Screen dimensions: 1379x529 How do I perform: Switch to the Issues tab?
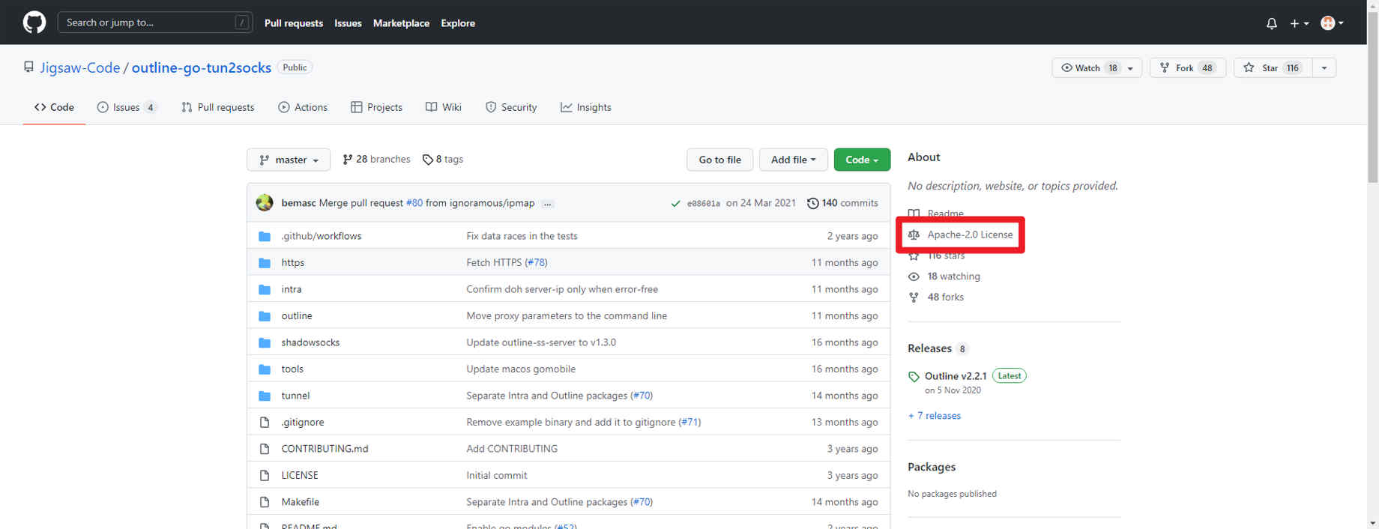point(126,107)
